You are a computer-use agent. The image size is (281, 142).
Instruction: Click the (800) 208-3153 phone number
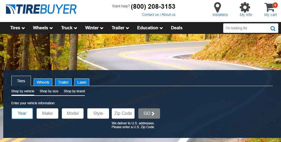(x=153, y=7)
